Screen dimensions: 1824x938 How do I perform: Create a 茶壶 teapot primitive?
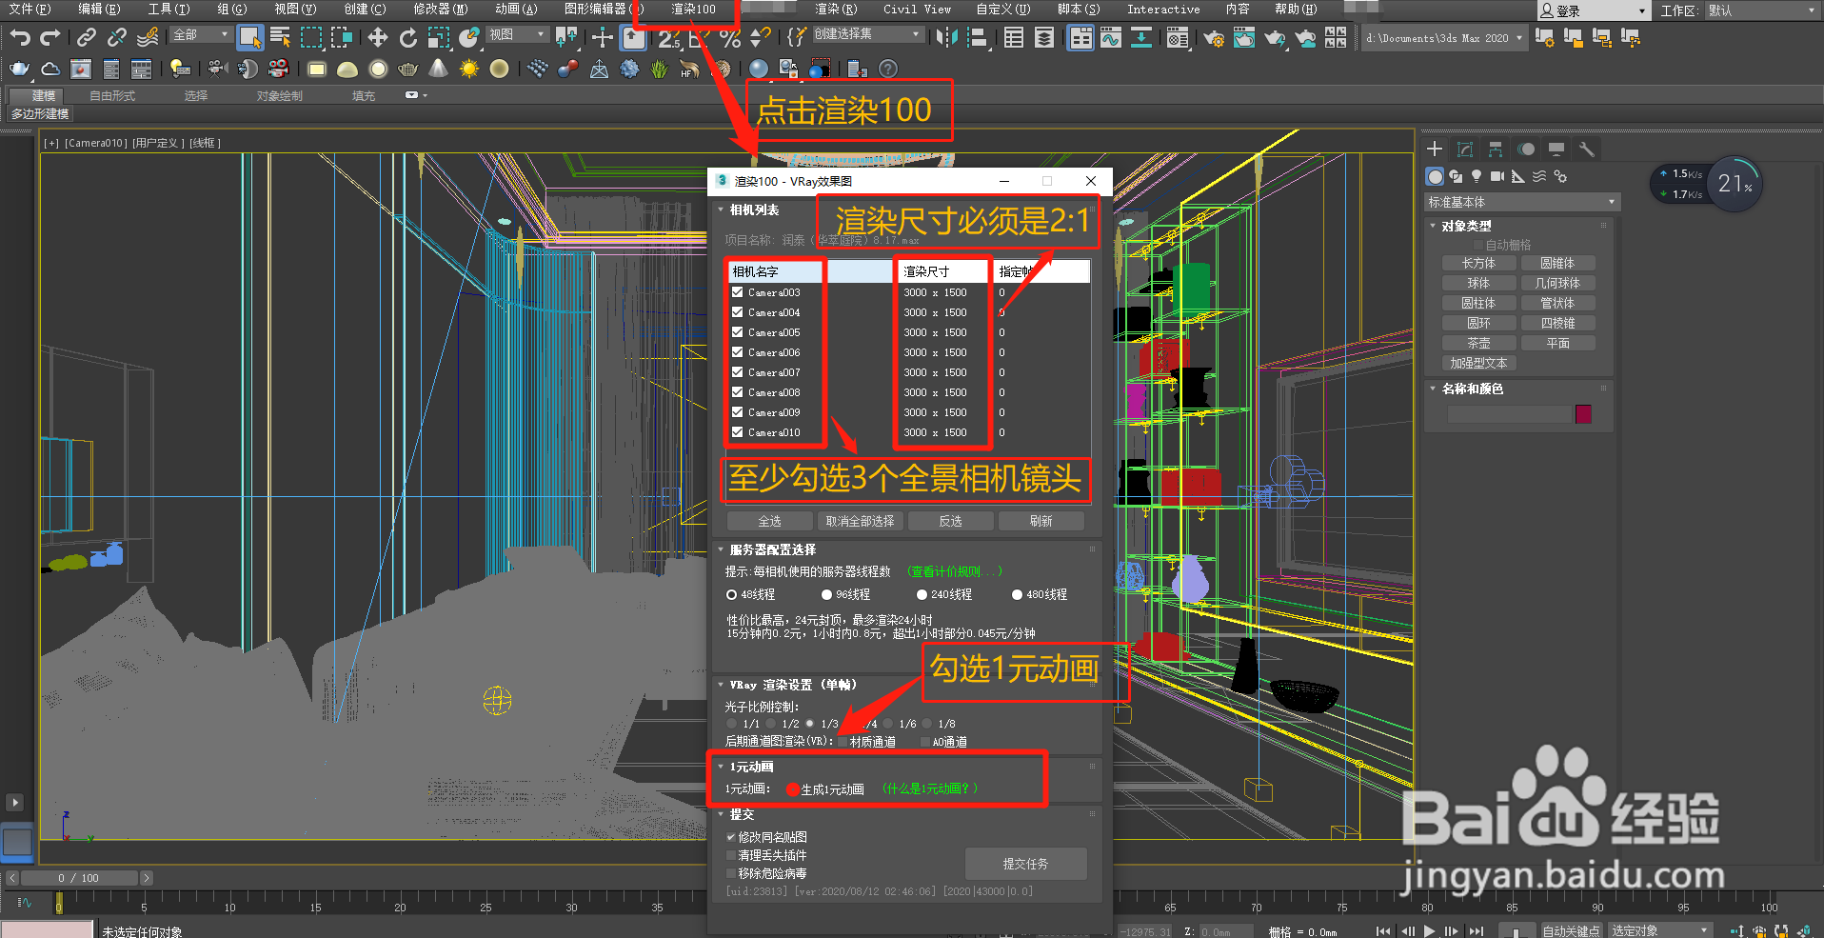[x=1478, y=344]
